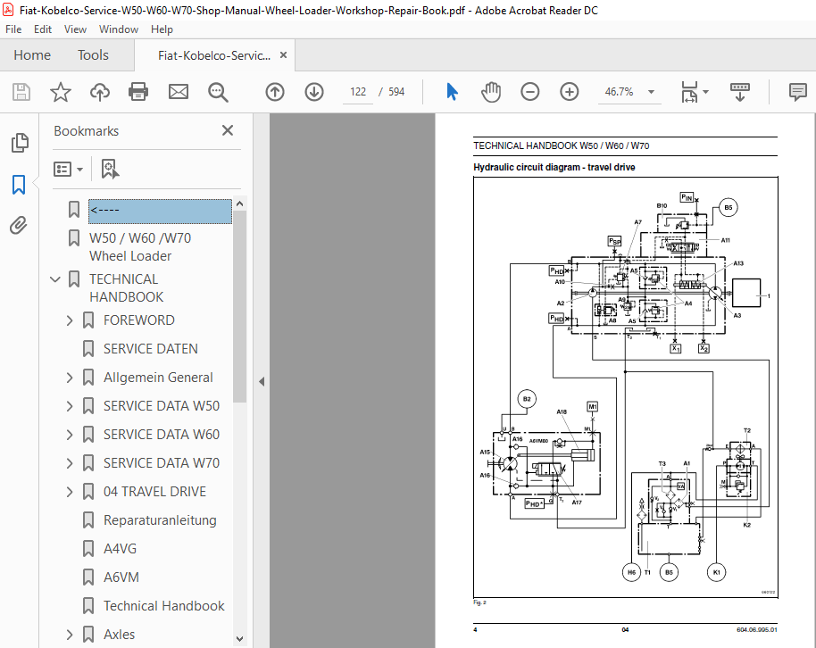Go to next page arrow
The height and width of the screenshot is (648, 816).
pyautogui.click(x=314, y=92)
